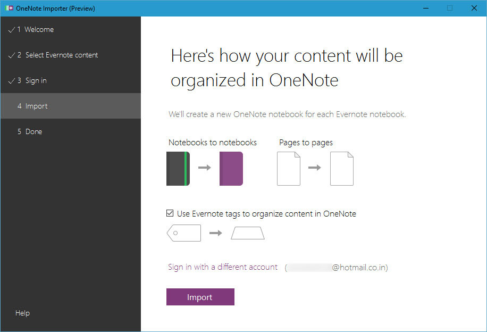
Task: Click the Help link
Action: 22,313
